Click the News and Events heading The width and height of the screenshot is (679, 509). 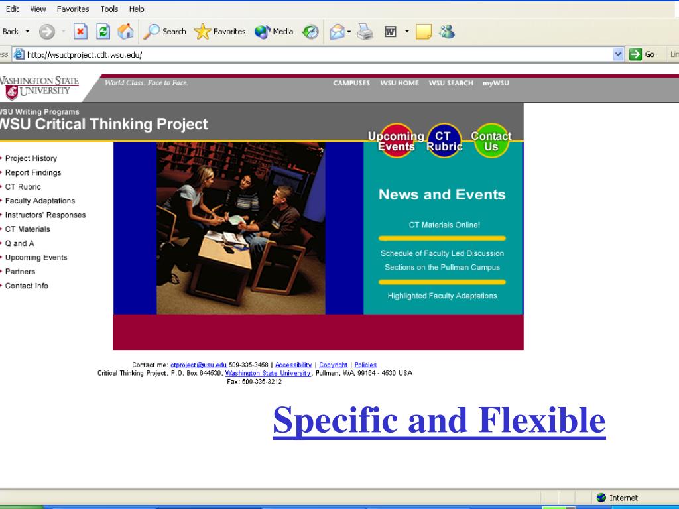coord(442,194)
